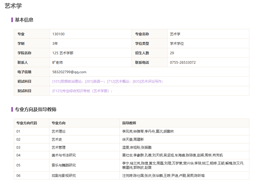This screenshot has width=254, height=182.
Task: Click the 艺术理论 direction row
Action: point(59,131)
